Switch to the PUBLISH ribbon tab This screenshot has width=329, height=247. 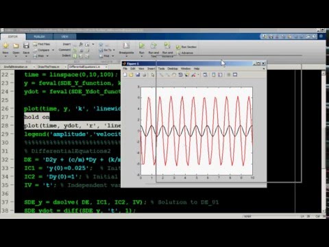point(39,36)
